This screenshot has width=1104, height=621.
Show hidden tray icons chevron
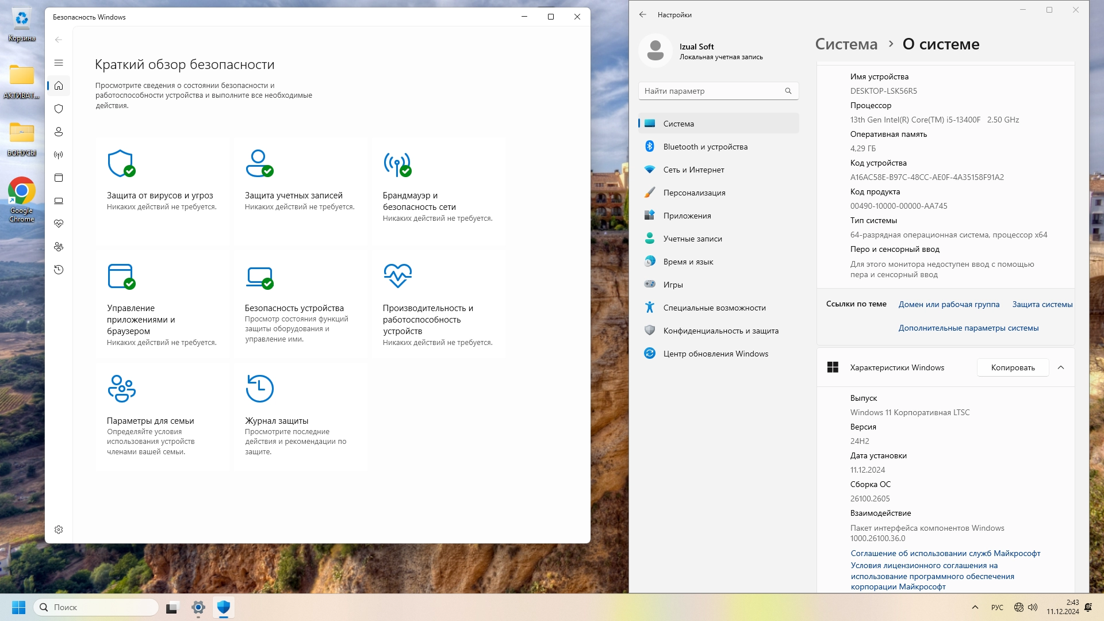click(975, 607)
